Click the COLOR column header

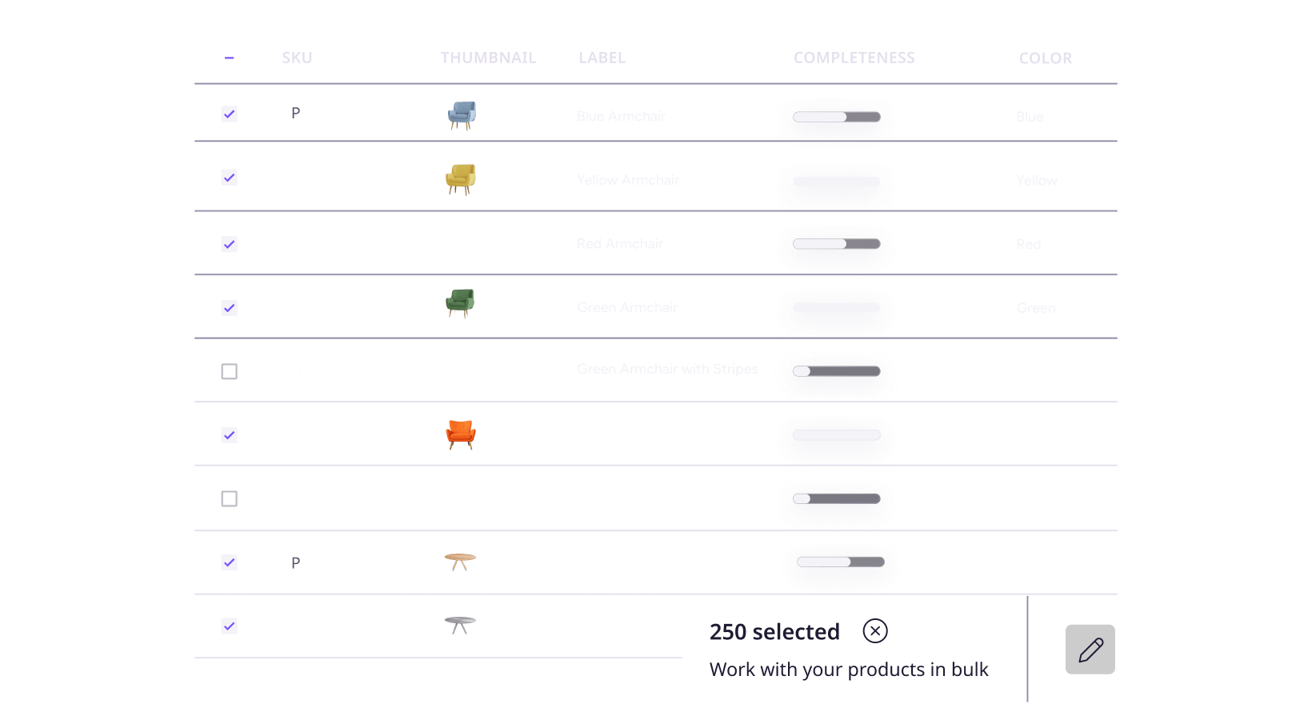(1045, 58)
